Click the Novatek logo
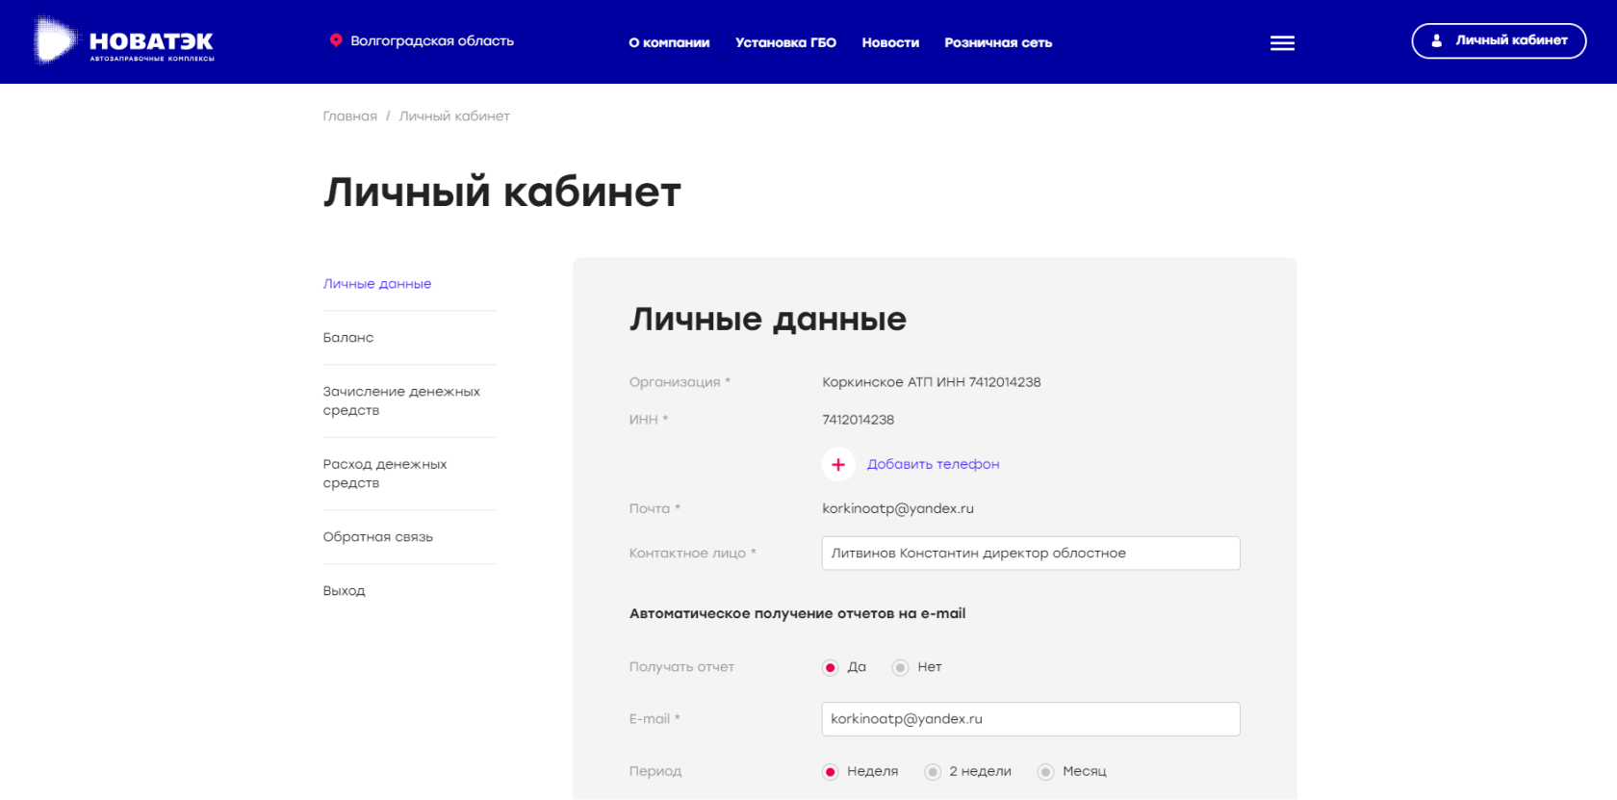Screen dimensions: 1617x800 point(124,41)
